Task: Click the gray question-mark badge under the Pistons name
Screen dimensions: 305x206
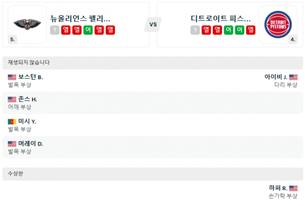Action: 195,30
